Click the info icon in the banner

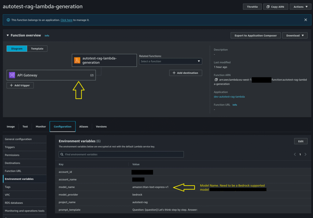pyautogui.click(x=8, y=20)
